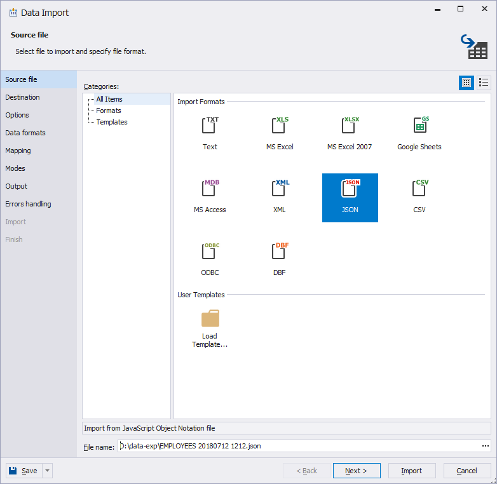Select Formats category in tree
Screen dimensions: 497x484
(109, 111)
